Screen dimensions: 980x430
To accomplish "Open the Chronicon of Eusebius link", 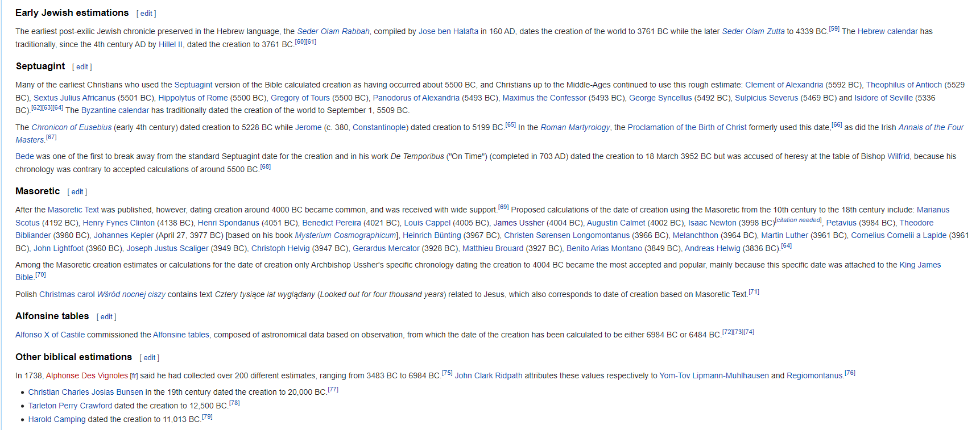I will click(72, 127).
